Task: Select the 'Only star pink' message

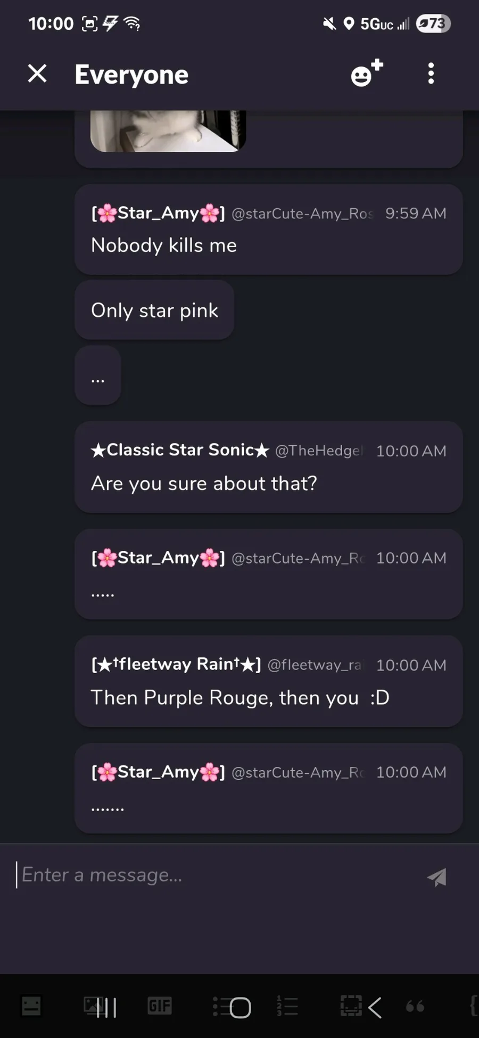Action: point(154,310)
